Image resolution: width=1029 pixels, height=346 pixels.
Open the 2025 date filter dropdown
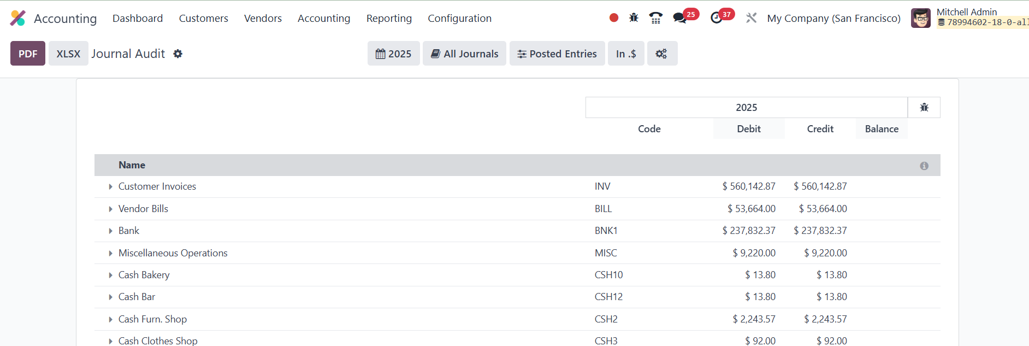pyautogui.click(x=393, y=54)
